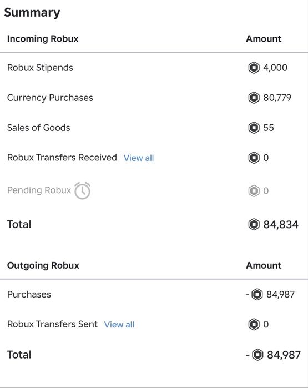Click the Pending Robux clock icon
Image resolution: width=308 pixels, height=388 pixels.
pyautogui.click(x=82, y=190)
